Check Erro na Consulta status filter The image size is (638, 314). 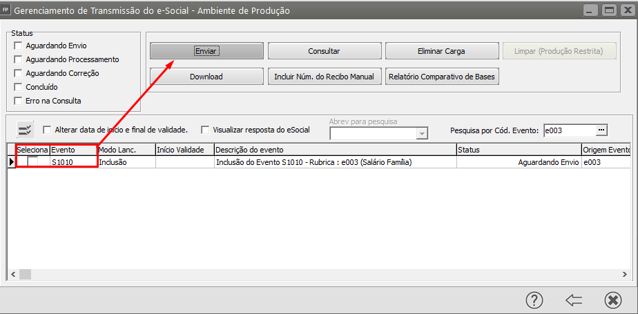pyautogui.click(x=18, y=101)
